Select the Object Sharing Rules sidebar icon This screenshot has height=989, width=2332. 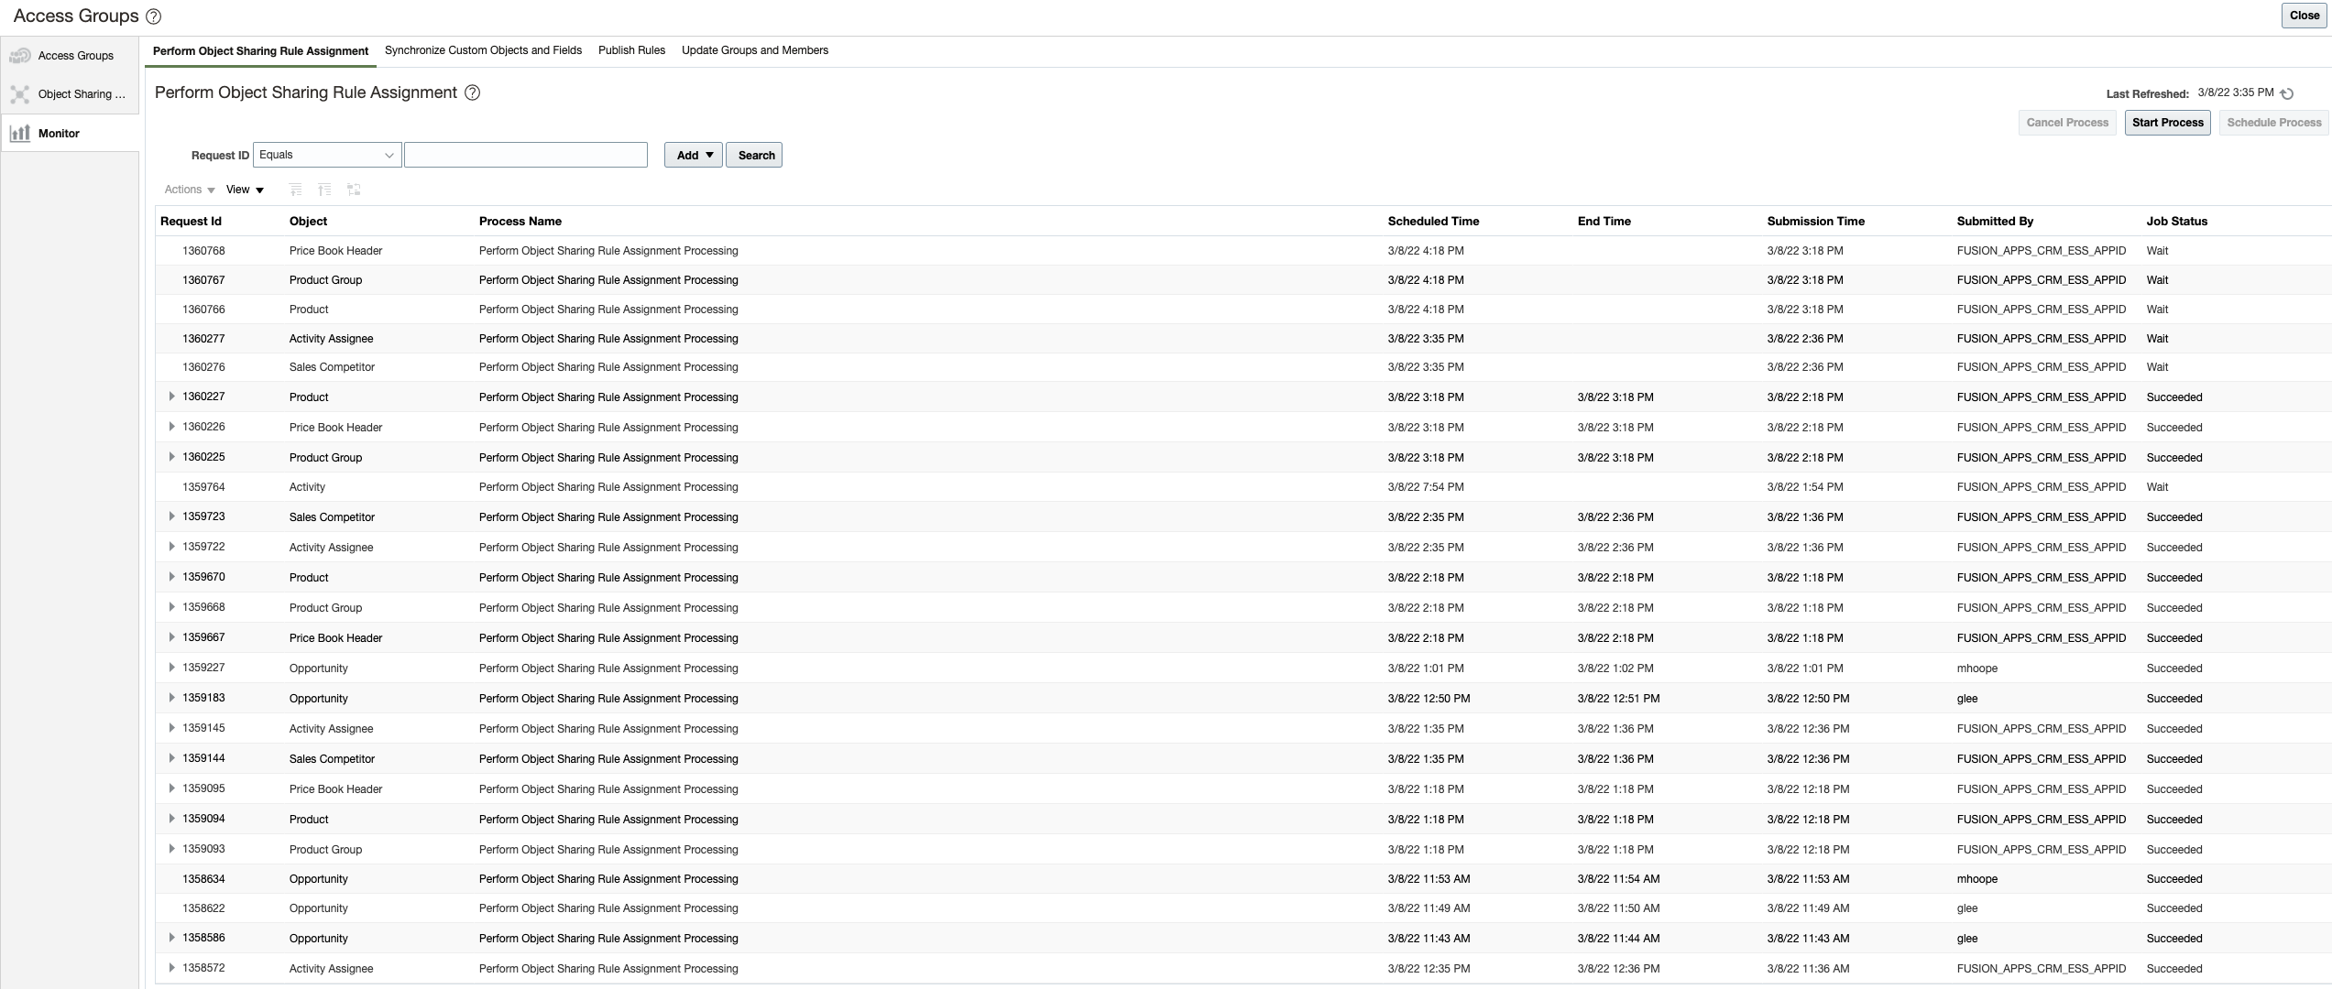pyautogui.click(x=20, y=94)
